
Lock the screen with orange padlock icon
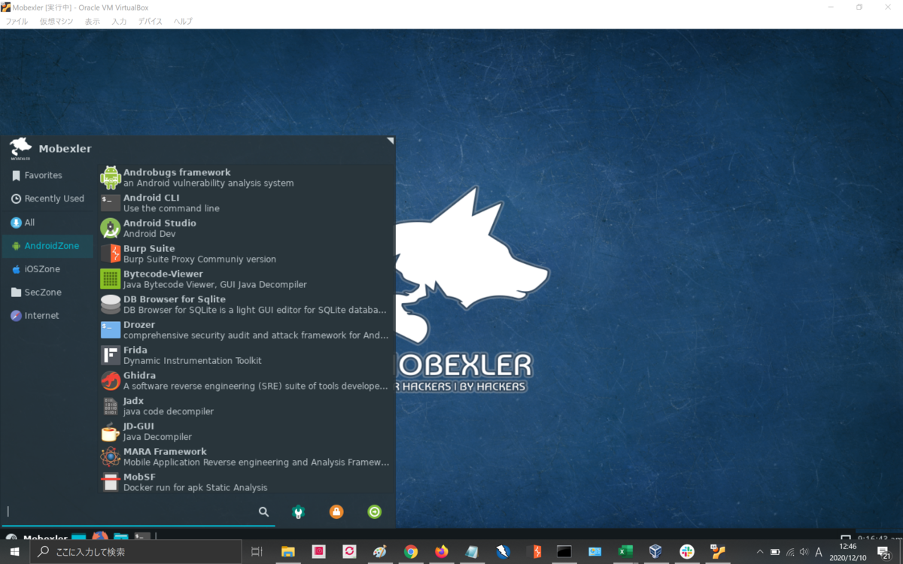(336, 512)
